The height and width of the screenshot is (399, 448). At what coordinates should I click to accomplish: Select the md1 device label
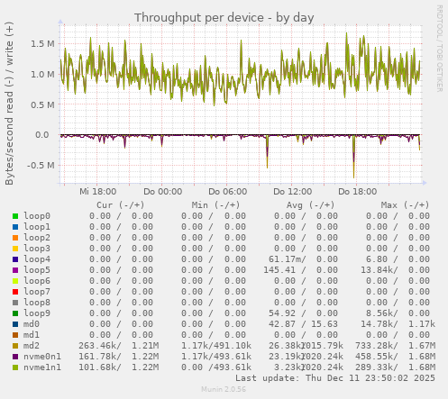click(32, 335)
